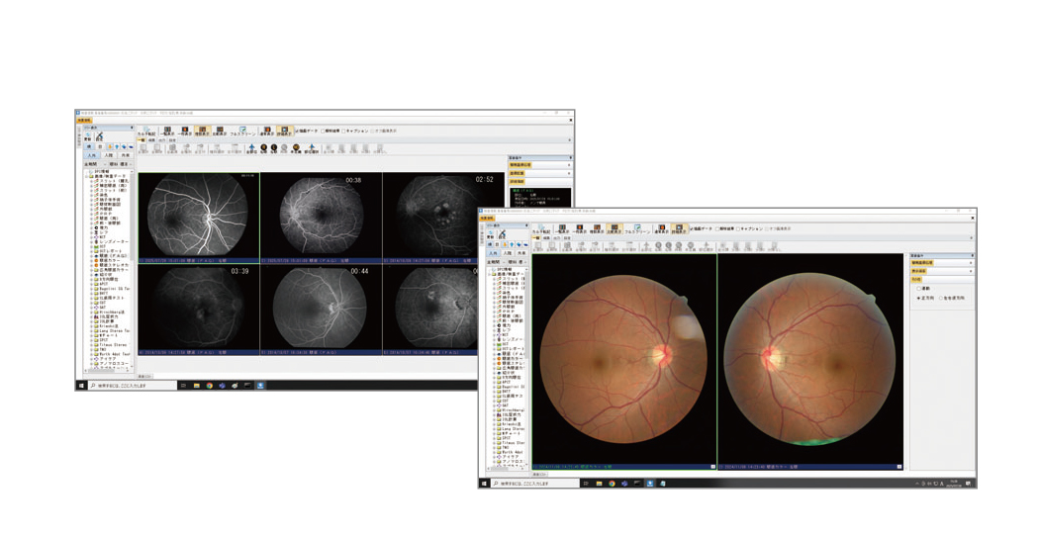Image resolution: width=1041 pixels, height=537 pixels.
Task: Click the カルテ転記 icon in the back window
Action: coord(144,131)
